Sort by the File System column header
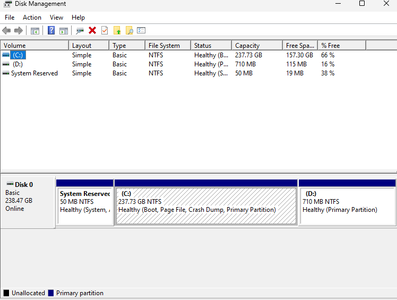The width and height of the screenshot is (397, 300). coord(168,46)
